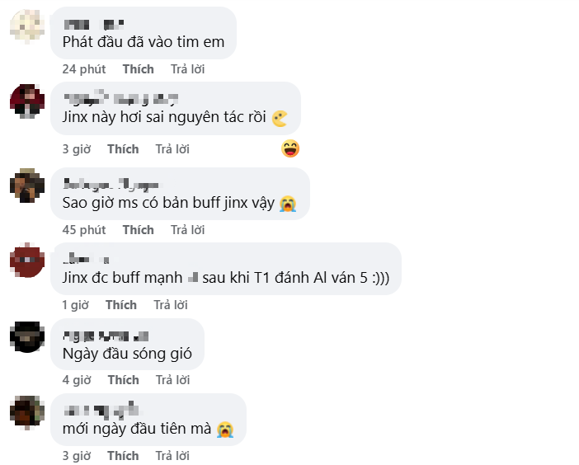Like the 'Phát đầu đã vào tim em' comment
The height and width of the screenshot is (465, 579).
click(x=139, y=69)
